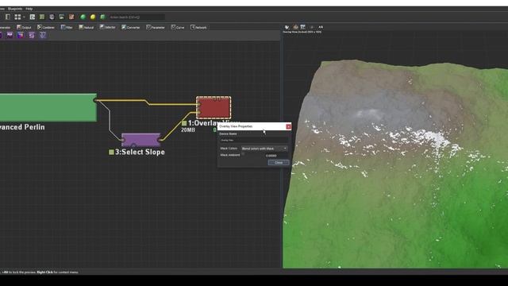Click the AA antialiasing icon in 3D view

[321, 27]
